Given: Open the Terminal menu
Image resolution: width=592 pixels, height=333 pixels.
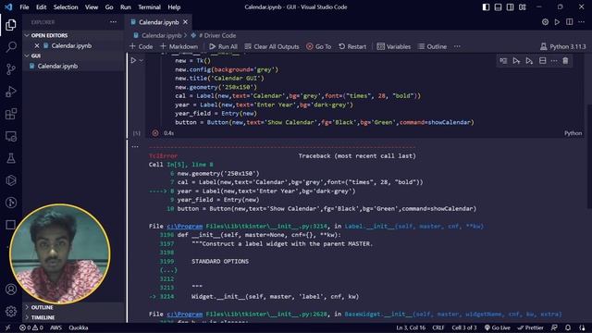Looking at the screenshot, I should [x=149, y=7].
